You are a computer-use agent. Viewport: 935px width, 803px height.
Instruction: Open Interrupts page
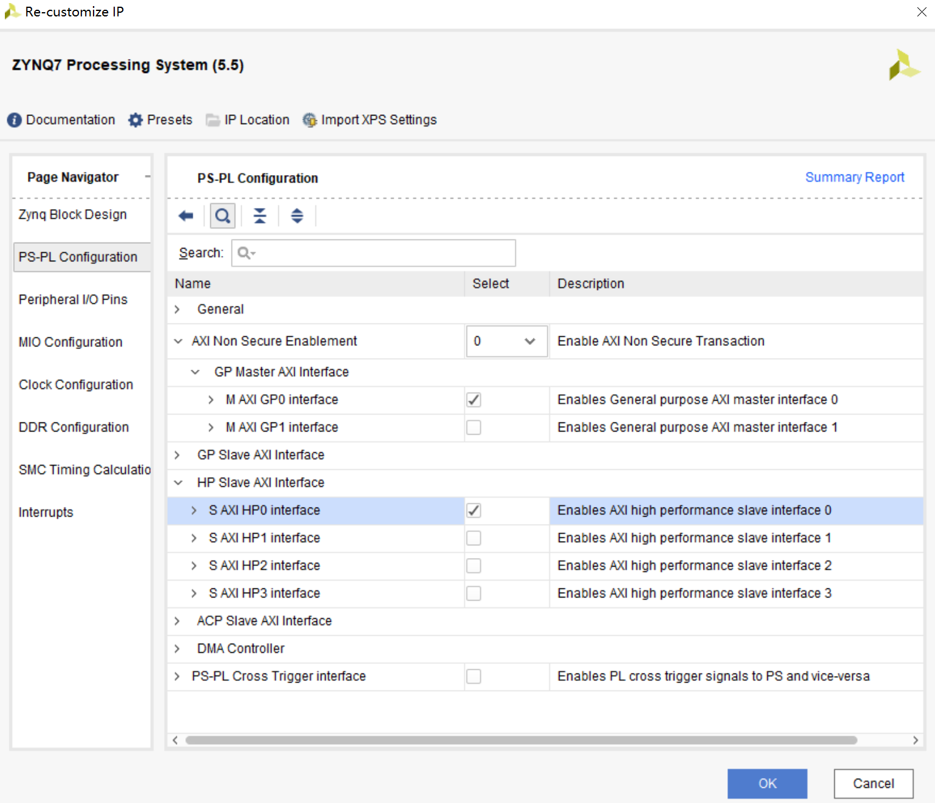pyautogui.click(x=46, y=512)
